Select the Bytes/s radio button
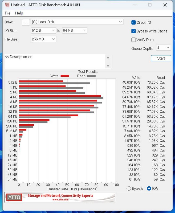 pyautogui.click(x=129, y=189)
